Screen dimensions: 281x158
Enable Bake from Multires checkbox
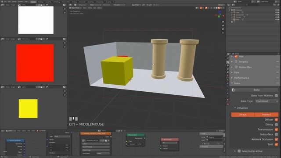click(x=276, y=96)
